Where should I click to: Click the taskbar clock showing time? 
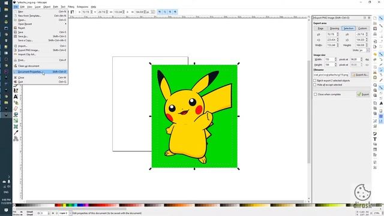tap(6, 202)
